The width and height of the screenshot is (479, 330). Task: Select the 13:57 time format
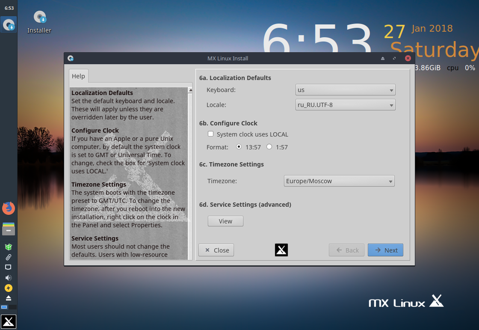239,147
